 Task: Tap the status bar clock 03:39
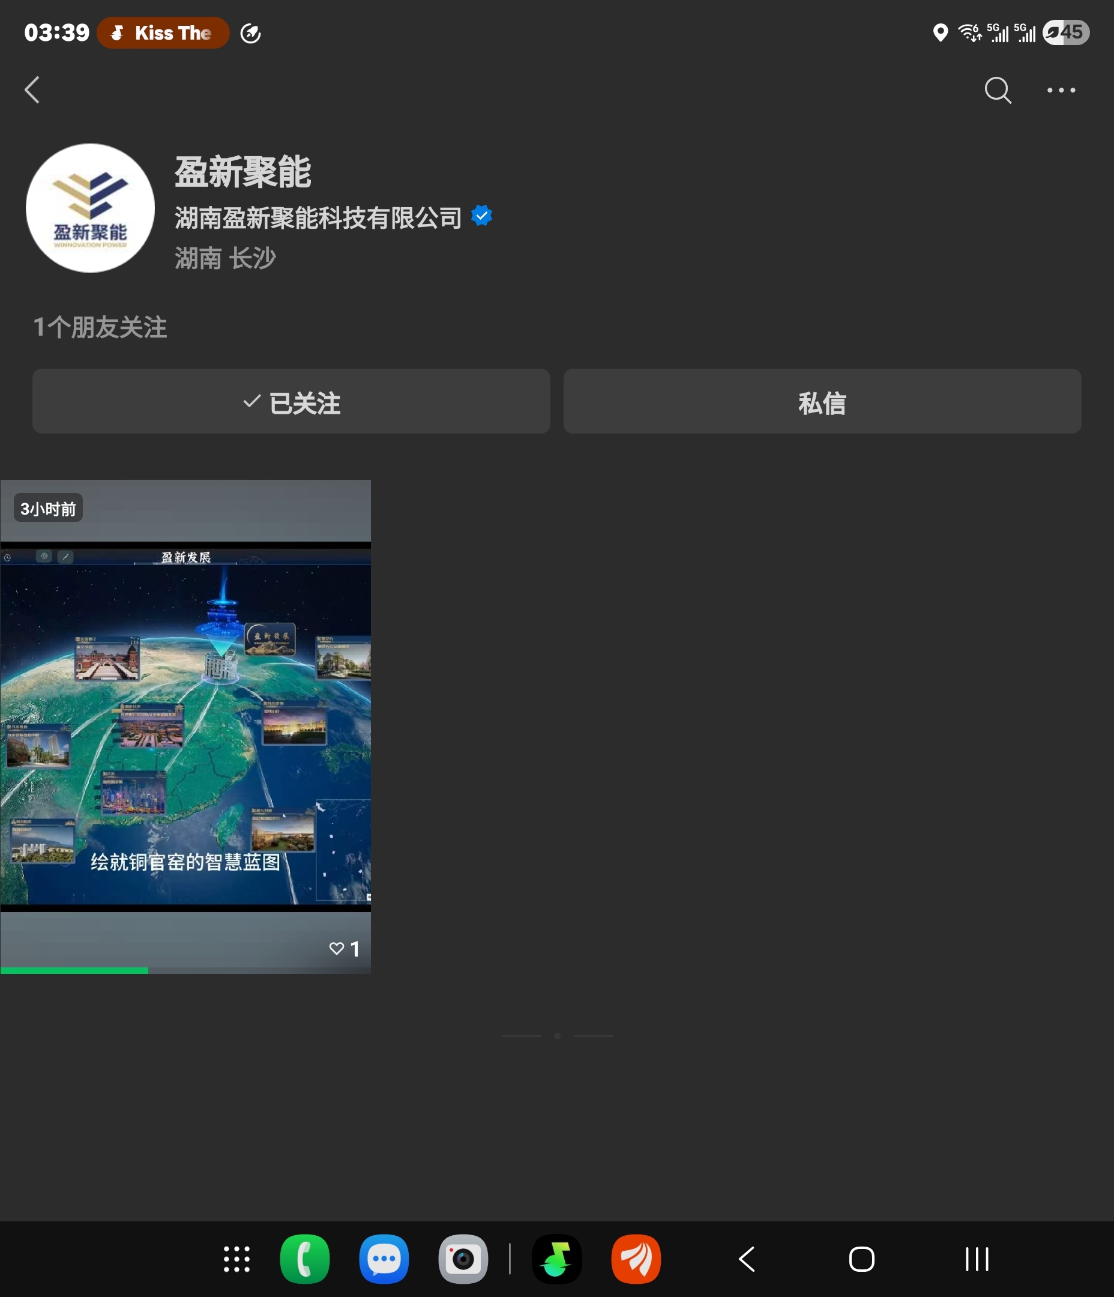[x=57, y=32]
